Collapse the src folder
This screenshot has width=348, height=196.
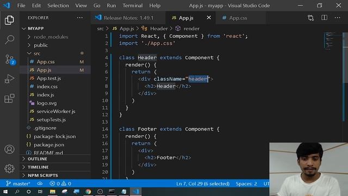pos(37,53)
